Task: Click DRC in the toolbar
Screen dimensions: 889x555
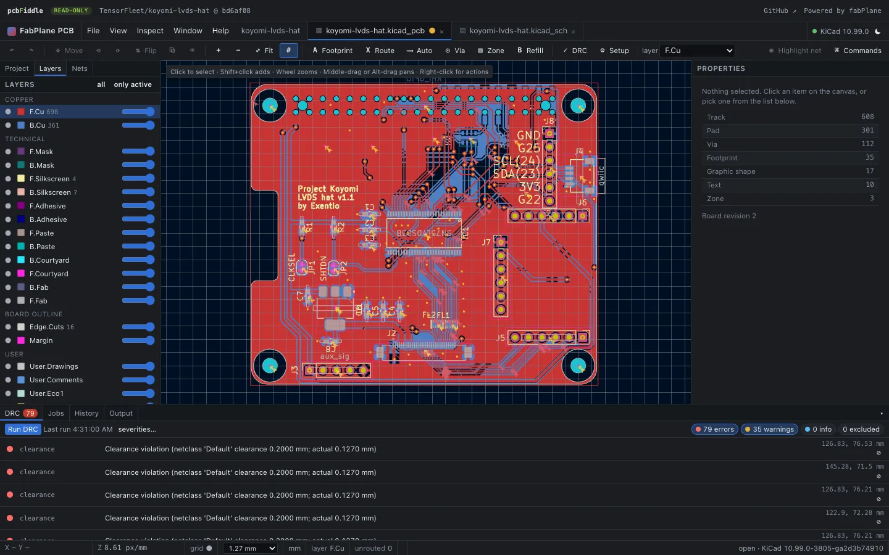Action: click(x=575, y=51)
